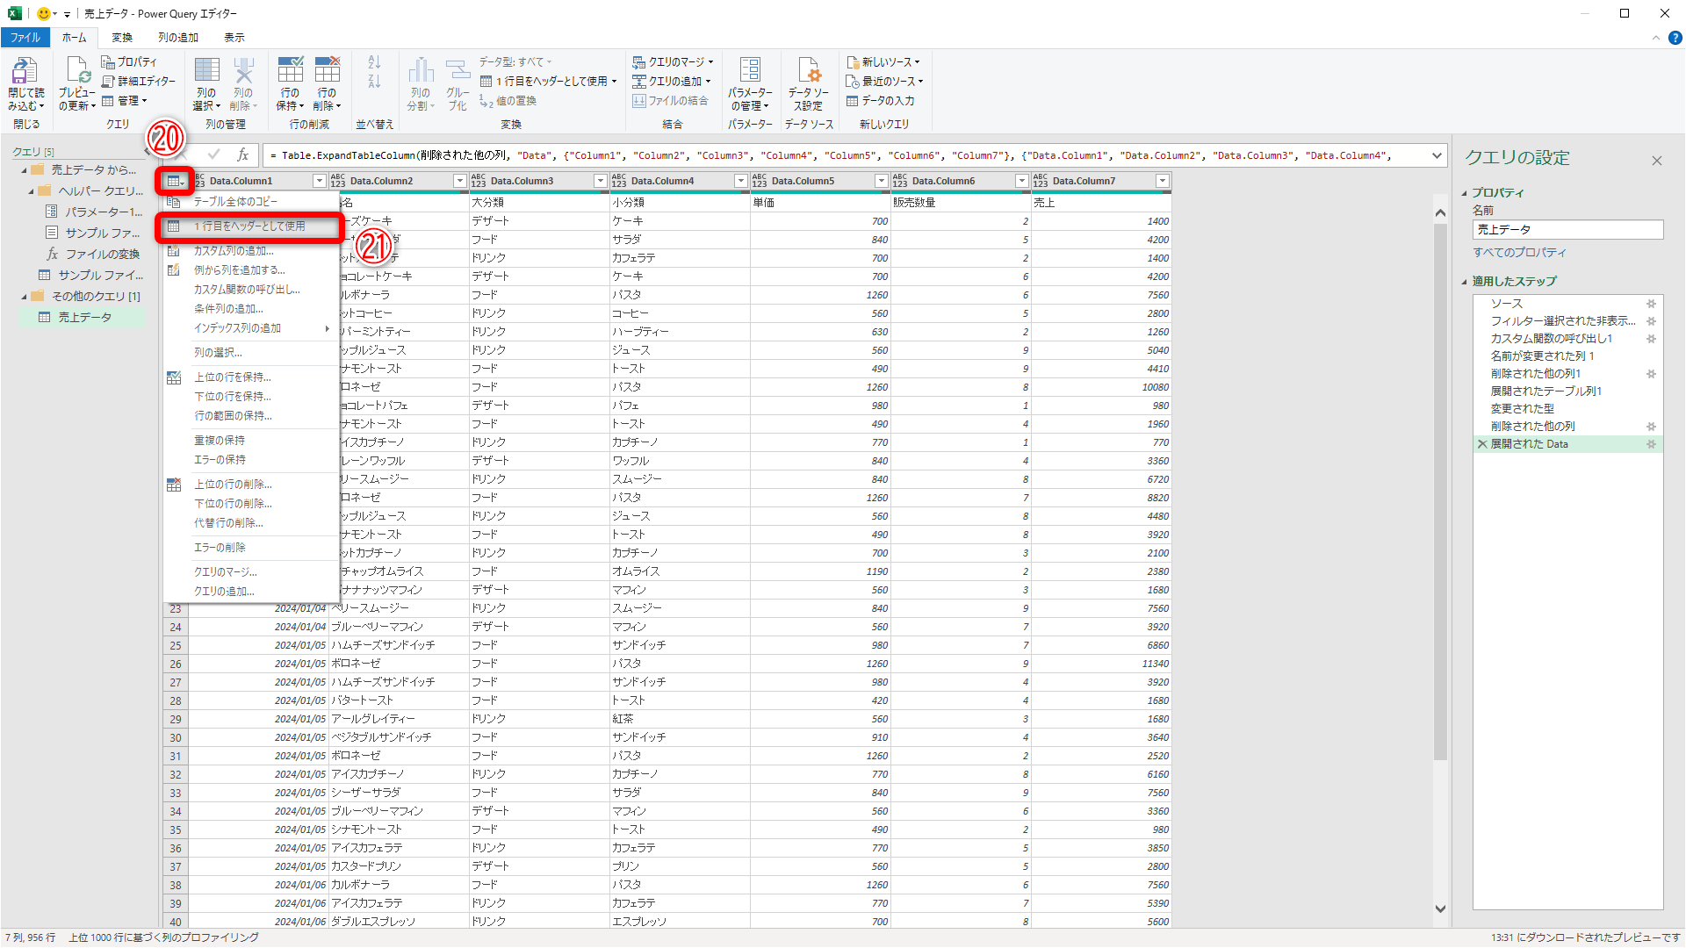Image resolution: width=1686 pixels, height=948 pixels.
Task: Click the Remove Rows (行の削除) icon
Action: 327,72
